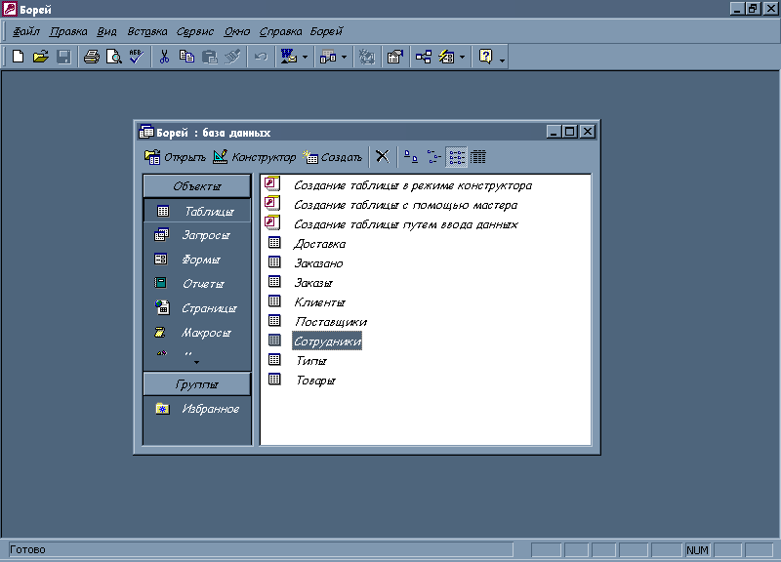Click the Code editor icon
781x562 pixels.
click(x=367, y=57)
